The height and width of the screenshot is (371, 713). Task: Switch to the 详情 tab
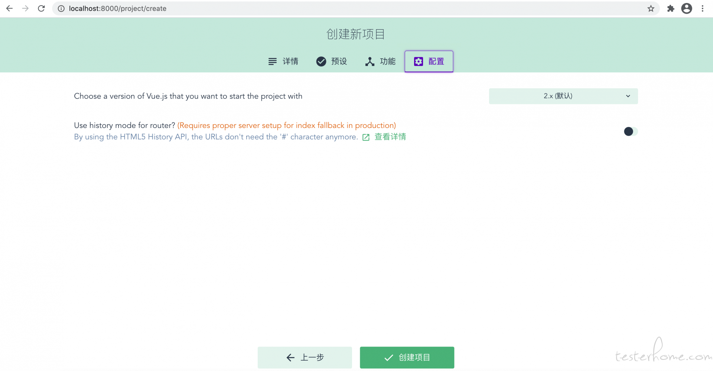[283, 61]
